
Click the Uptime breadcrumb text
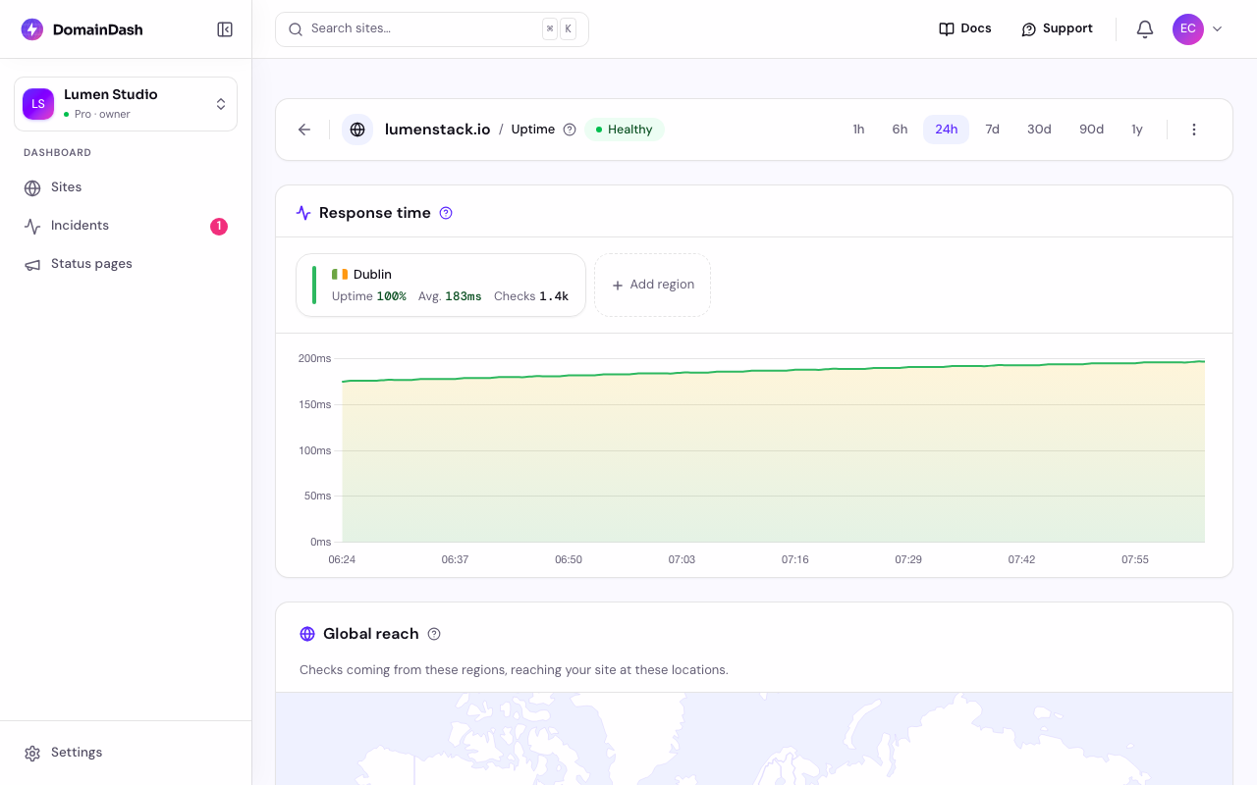tap(533, 130)
